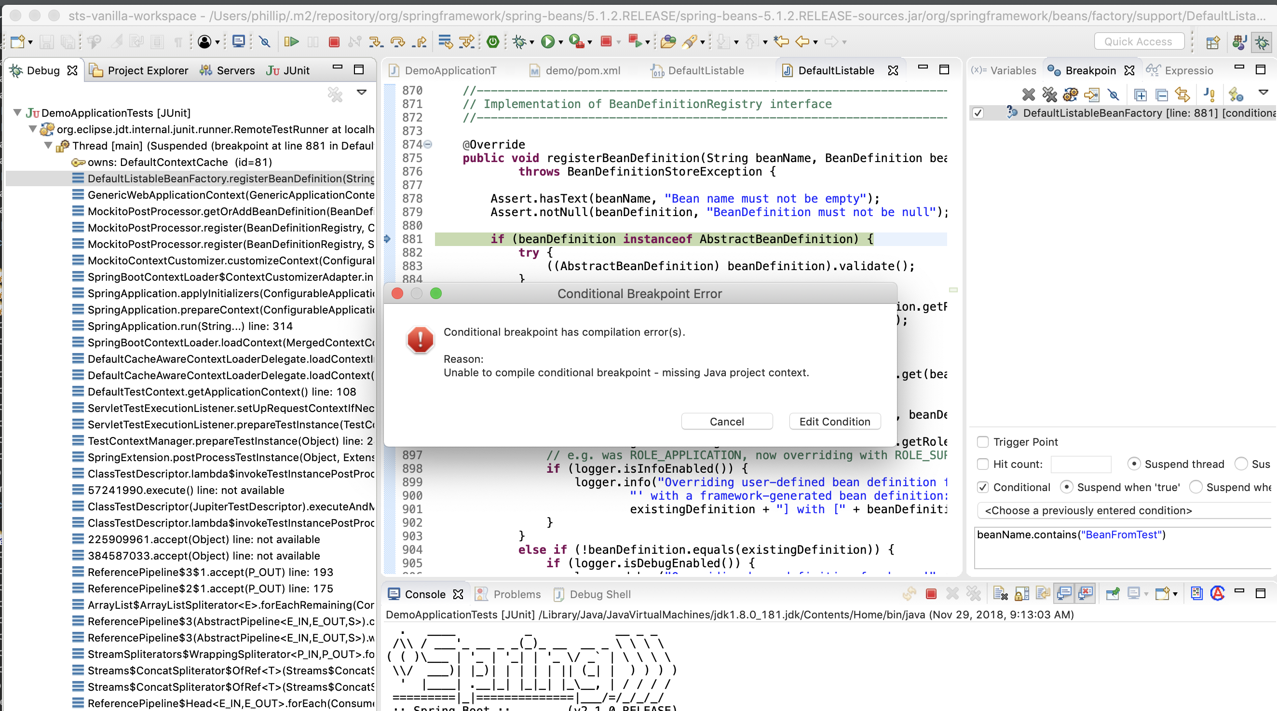Click the Console red Terminate icon
The image size is (1277, 711).
tap(931, 593)
